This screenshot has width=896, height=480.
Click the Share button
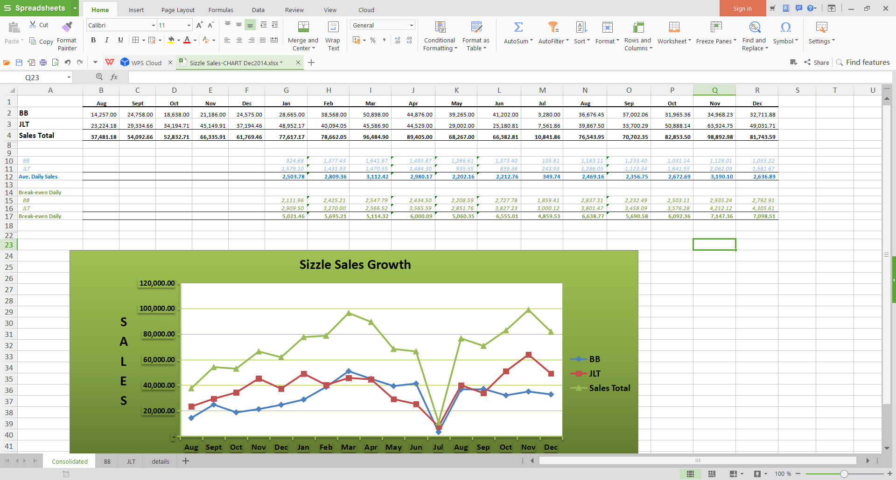pyautogui.click(x=817, y=62)
